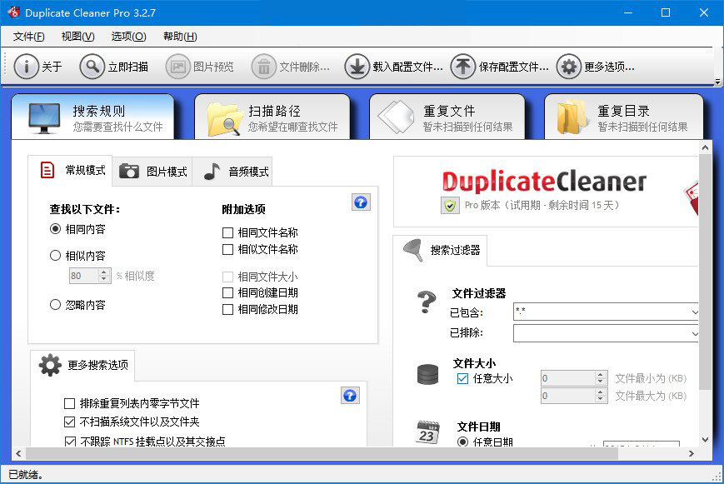Click the 相似度 value field showing 80
The image size is (724, 484).
point(83,276)
